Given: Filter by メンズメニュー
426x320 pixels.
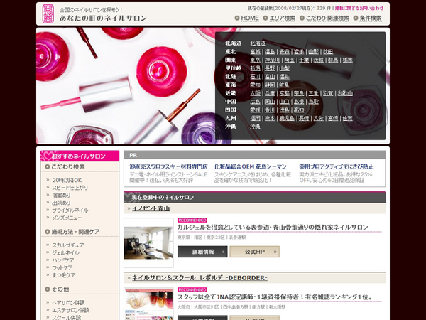Looking at the screenshot, I should pyautogui.click(x=67, y=218).
